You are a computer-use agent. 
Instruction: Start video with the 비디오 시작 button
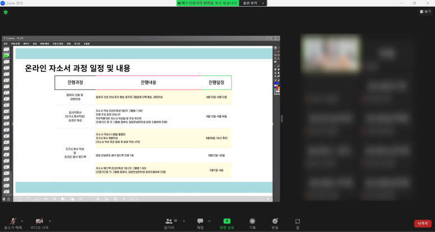[39, 222]
